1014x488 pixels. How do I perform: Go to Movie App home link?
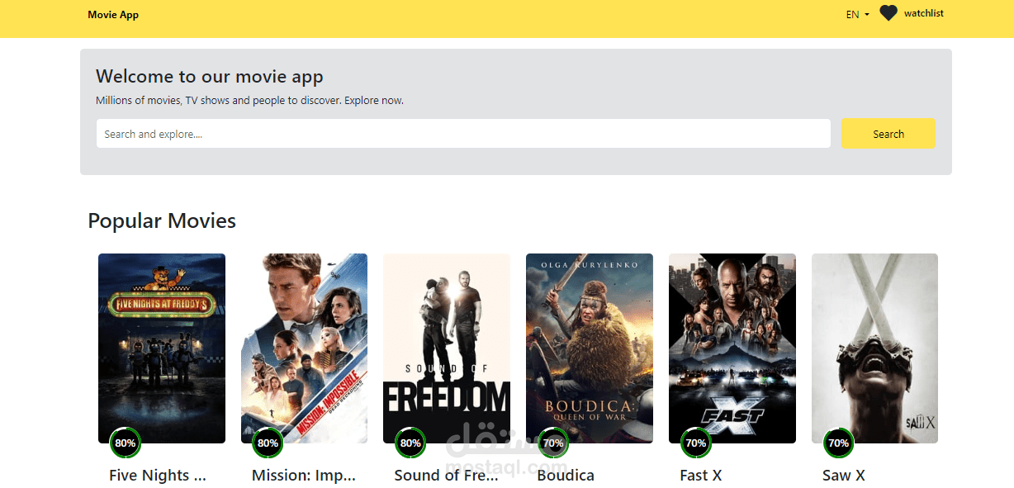pyautogui.click(x=113, y=15)
